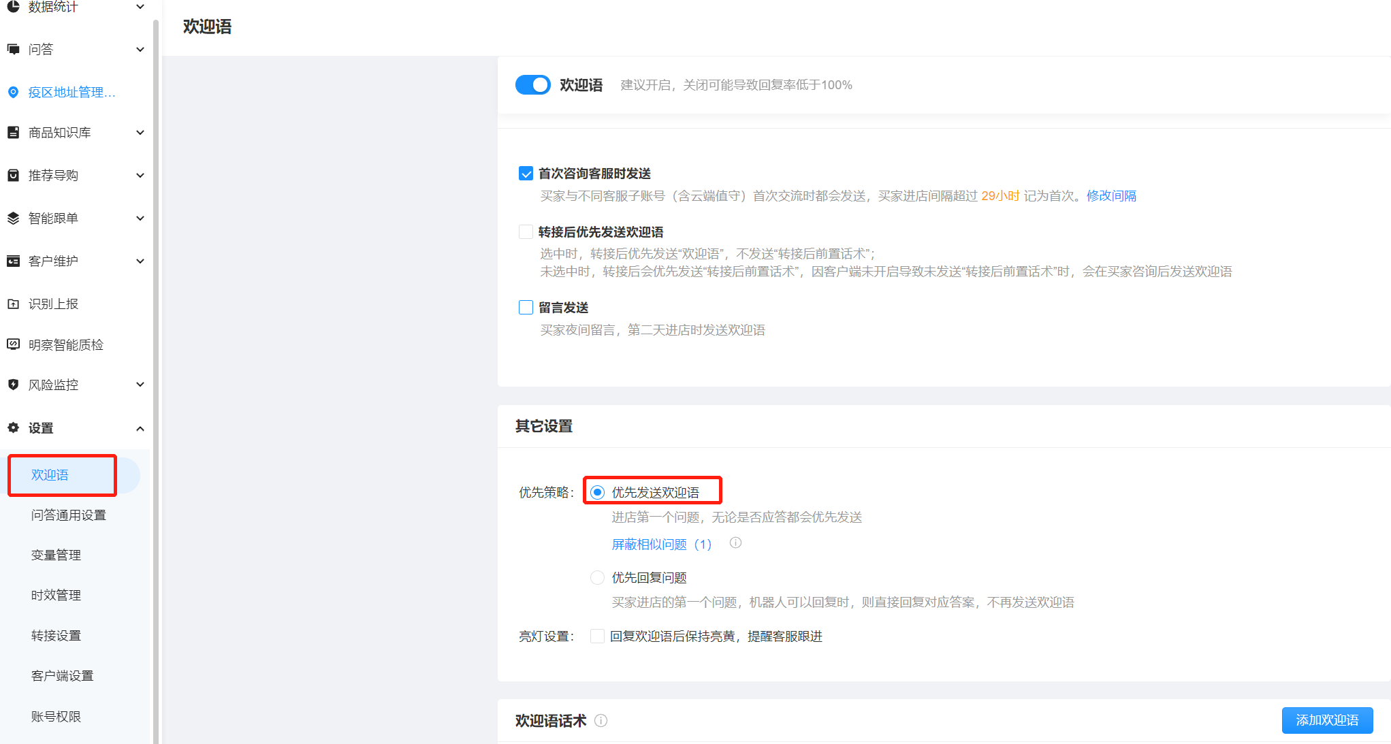Uncheck 首次咨询客服时发送 checkbox
Image resolution: width=1391 pixels, height=744 pixels.
point(526,174)
